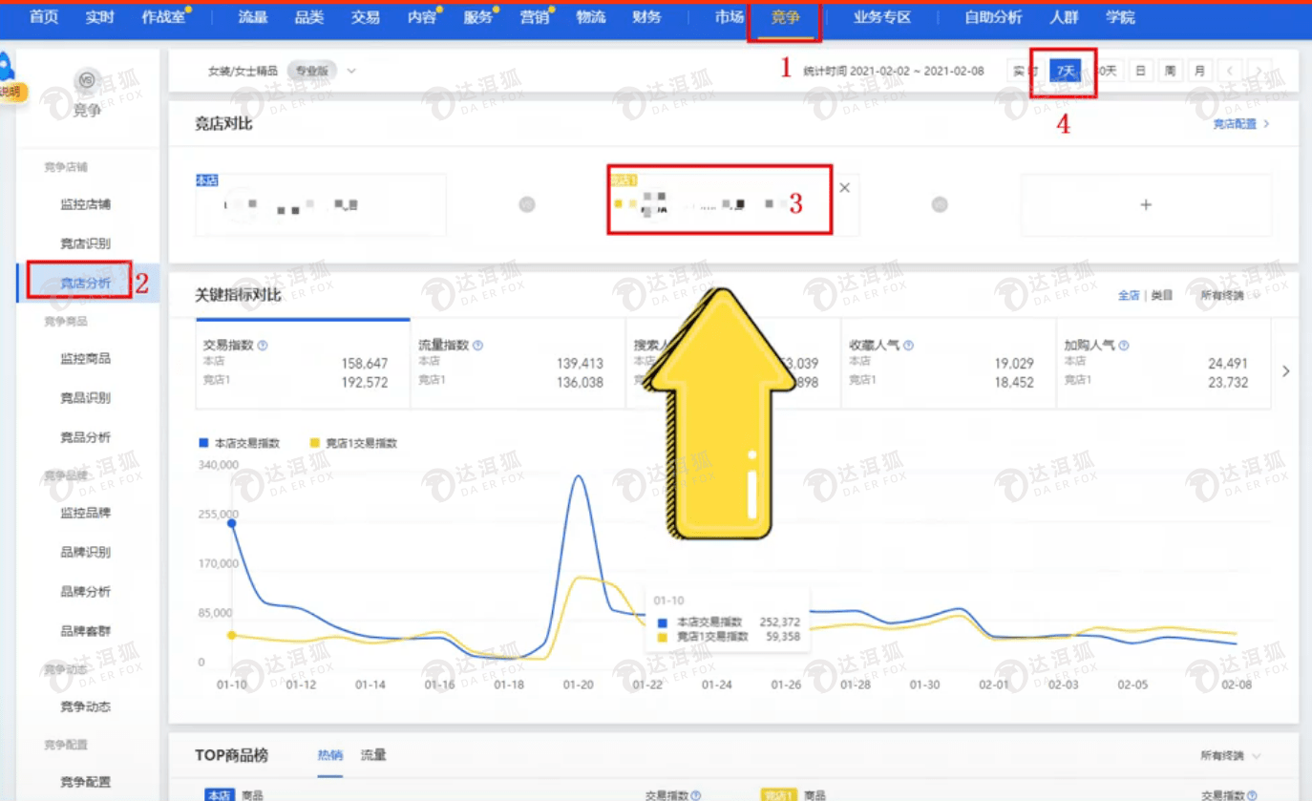Expand the 女装/女士精品 category dropdown
The height and width of the screenshot is (801, 1312).
click(351, 71)
